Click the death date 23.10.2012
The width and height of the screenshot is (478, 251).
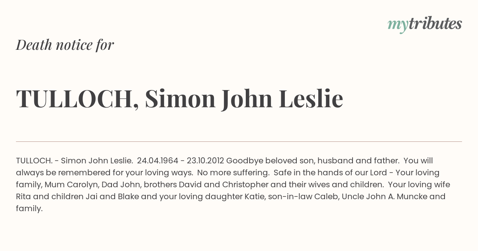click(x=205, y=161)
